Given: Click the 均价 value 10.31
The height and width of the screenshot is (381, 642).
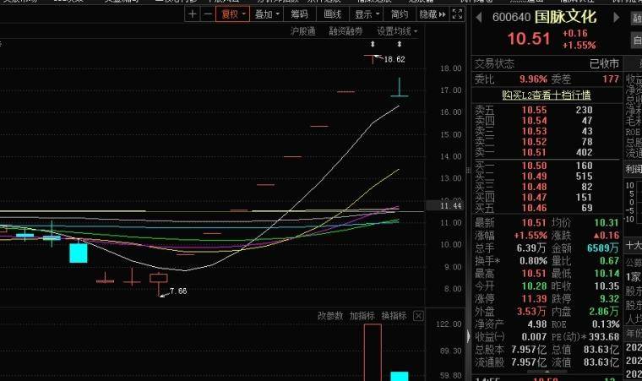Looking at the screenshot, I should click(x=607, y=222).
